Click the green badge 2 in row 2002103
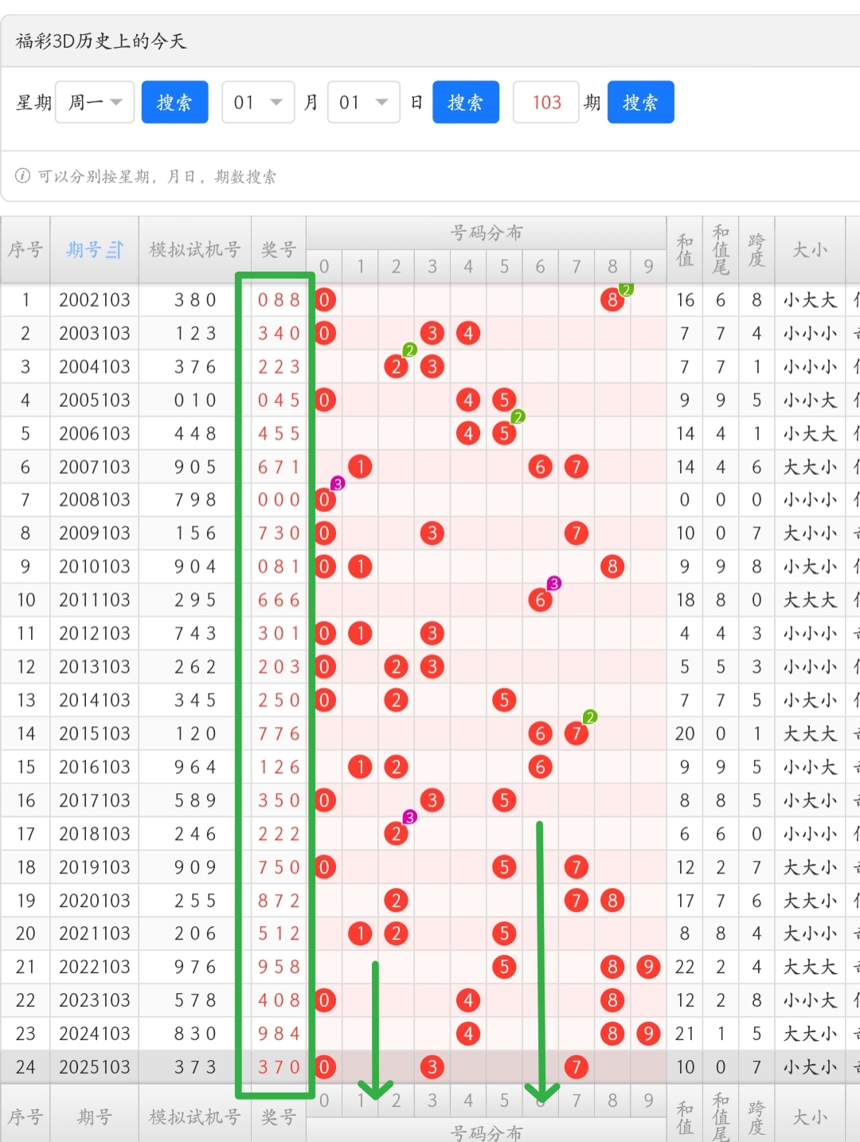Screen dimensions: 860x1142 click(626, 290)
